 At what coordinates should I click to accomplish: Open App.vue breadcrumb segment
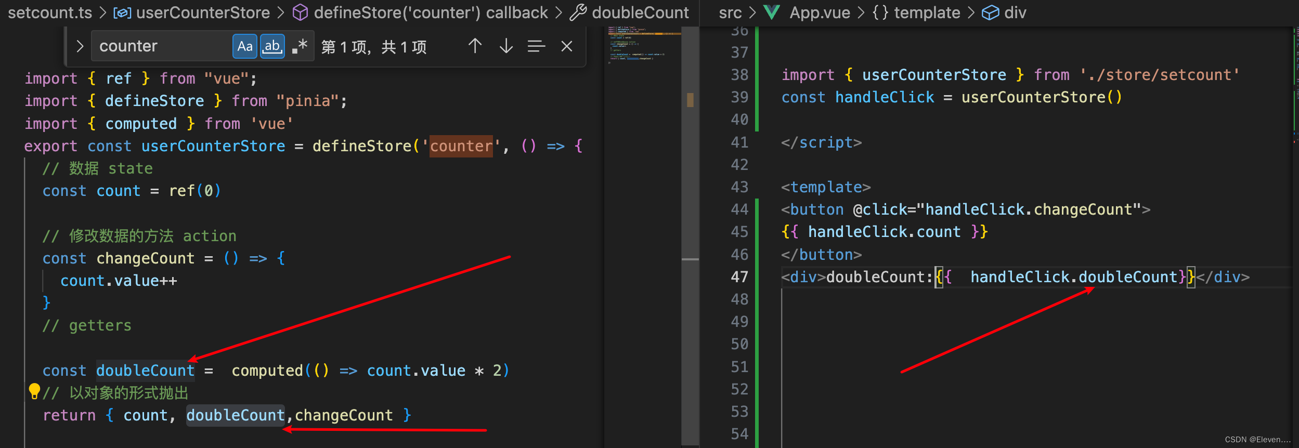coord(820,12)
